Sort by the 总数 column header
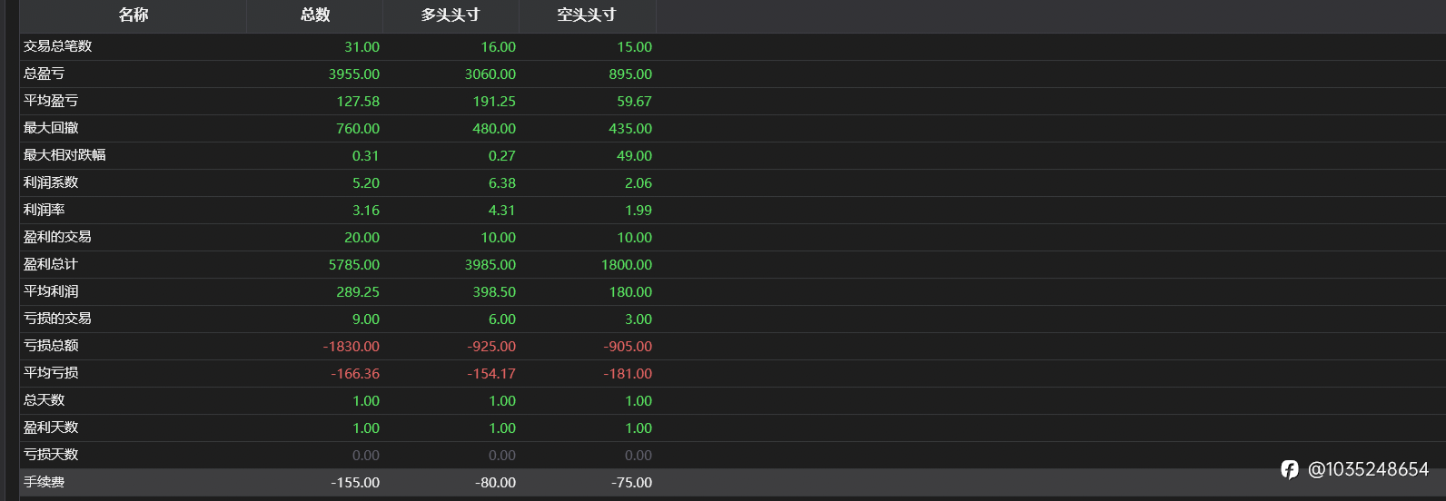The height and width of the screenshot is (501, 1446). [x=315, y=15]
